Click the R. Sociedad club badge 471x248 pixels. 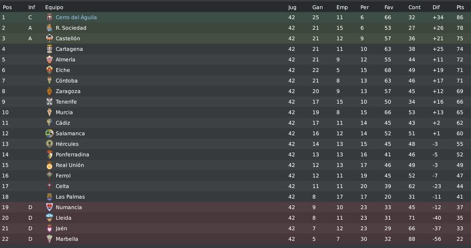pos(49,28)
